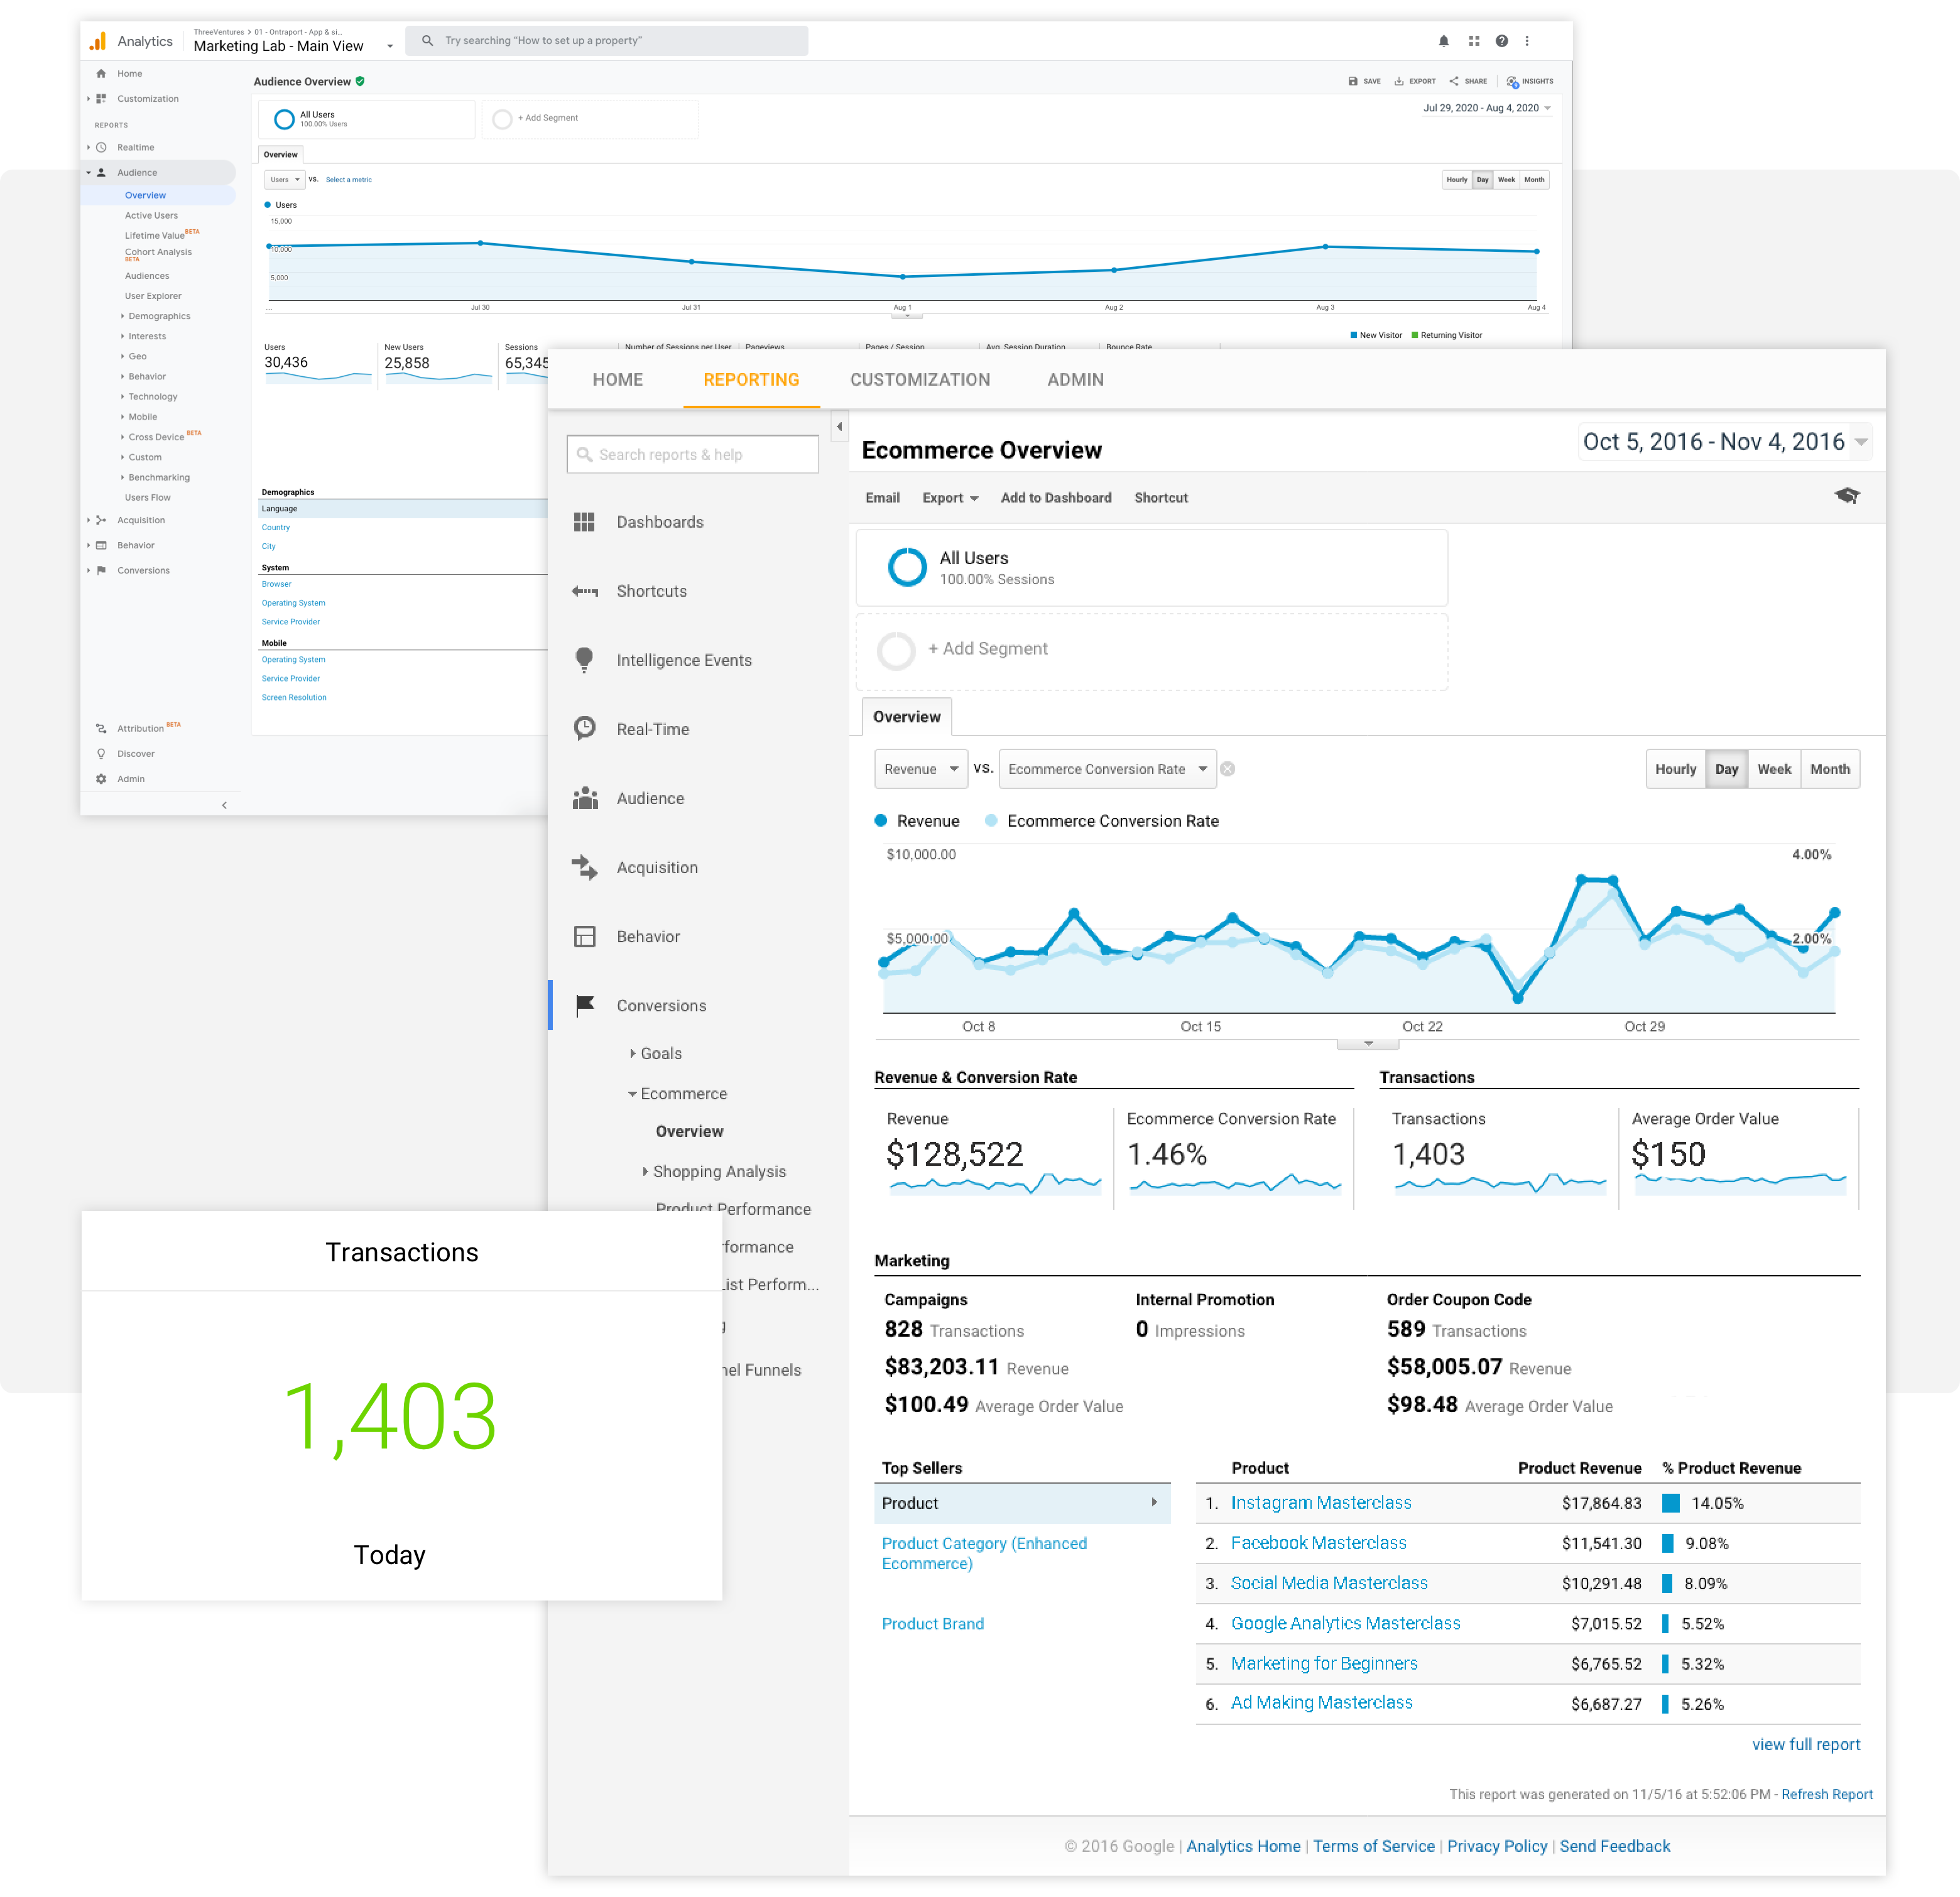Open the Ecommerce Conversion Rate metric dropdown
Image resolution: width=1960 pixels, height=1897 pixels.
[x=1107, y=768]
